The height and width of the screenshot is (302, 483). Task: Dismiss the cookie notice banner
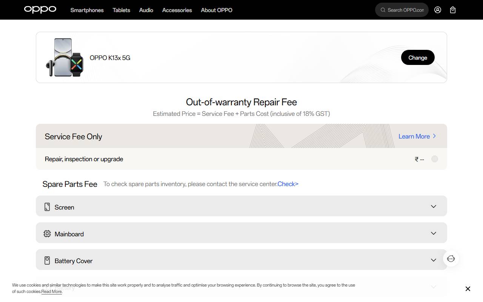pyautogui.click(x=468, y=289)
